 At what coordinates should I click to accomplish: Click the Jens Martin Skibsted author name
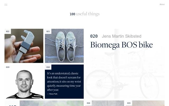point(121,36)
